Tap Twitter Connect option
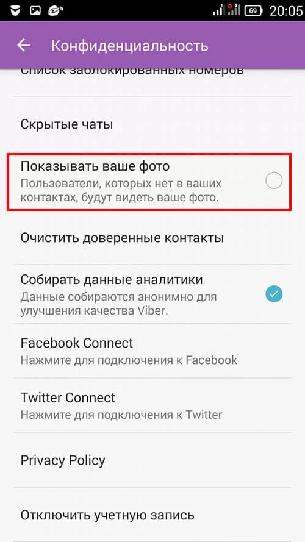The image size is (305, 542). coord(152,405)
